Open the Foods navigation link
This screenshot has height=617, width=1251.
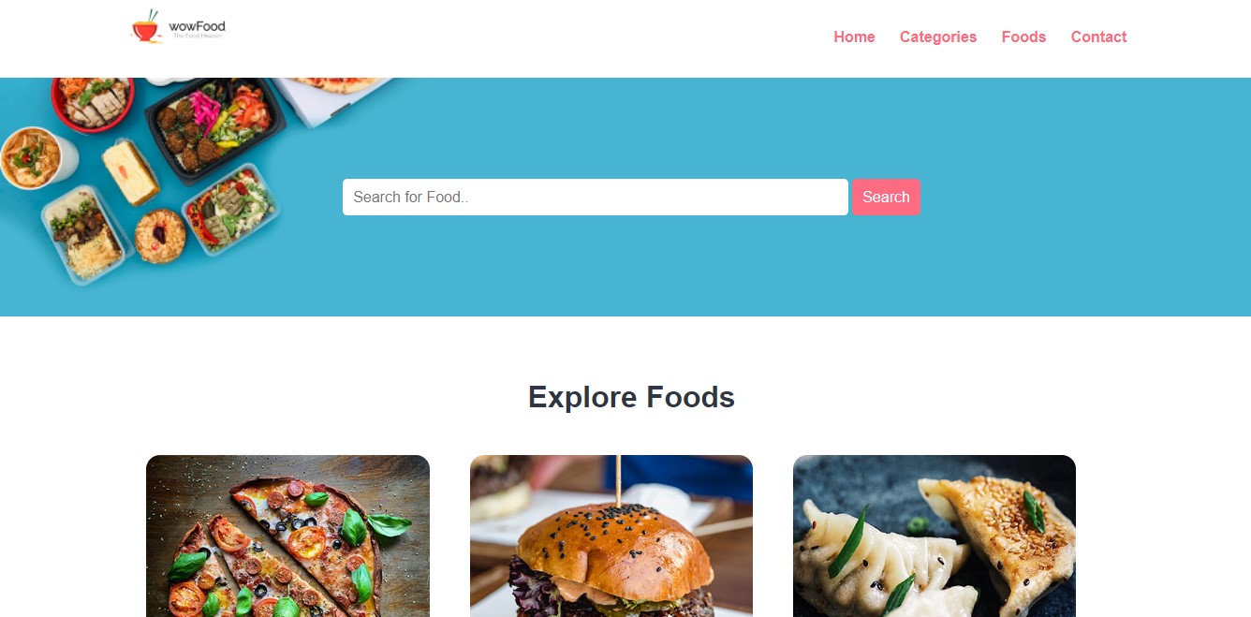[1023, 37]
